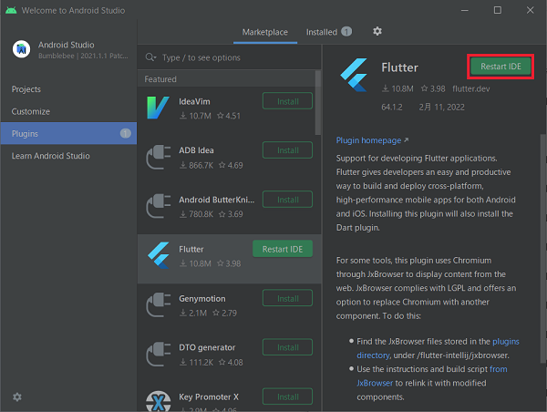Open the Customize section
The image size is (547, 412).
pos(31,111)
